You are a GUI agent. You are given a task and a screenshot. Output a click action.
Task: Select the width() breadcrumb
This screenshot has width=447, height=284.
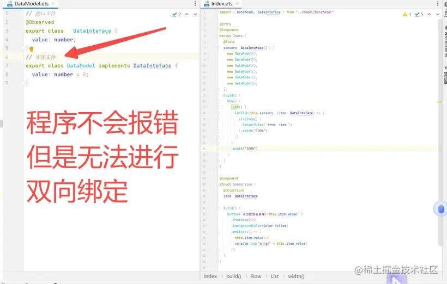click(296, 276)
